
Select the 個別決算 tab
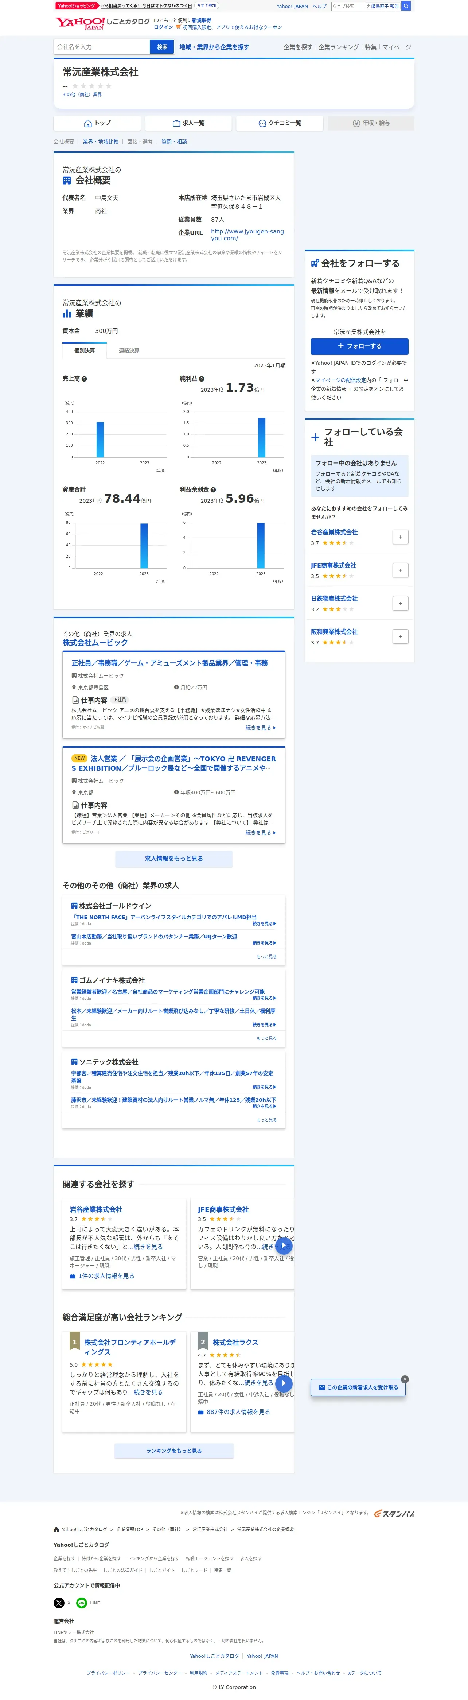point(84,351)
